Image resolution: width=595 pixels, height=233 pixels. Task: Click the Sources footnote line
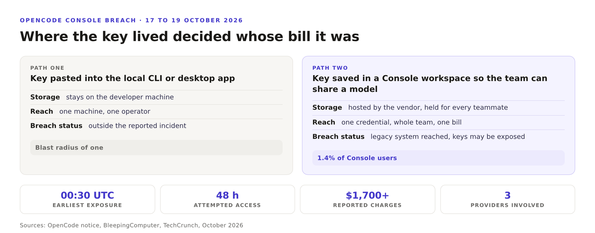click(131, 225)
